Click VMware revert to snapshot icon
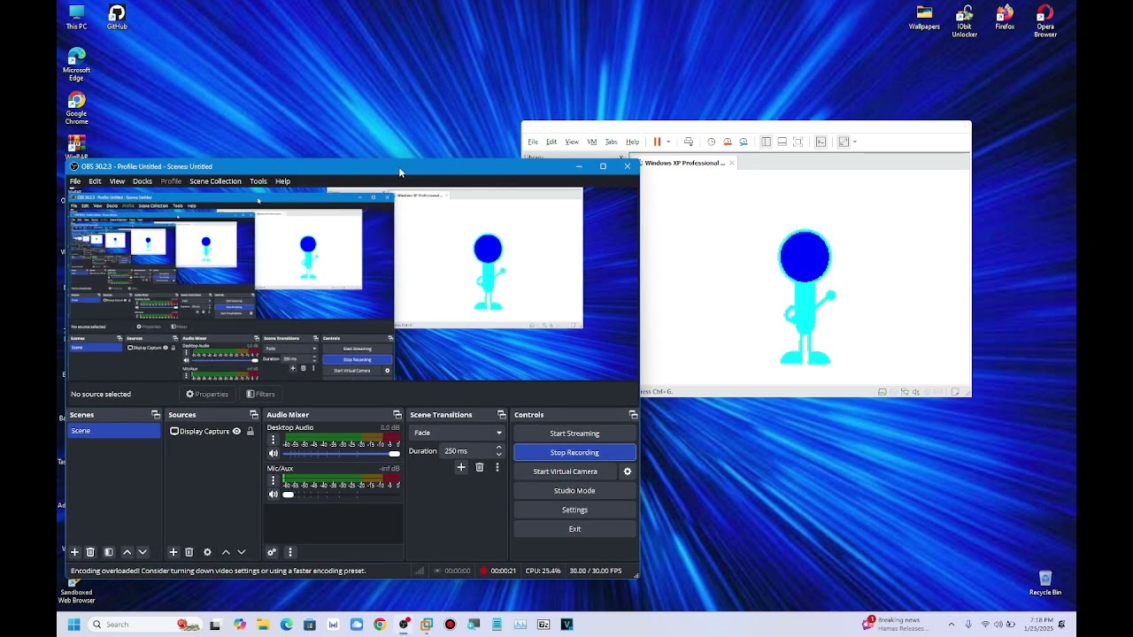 click(727, 142)
